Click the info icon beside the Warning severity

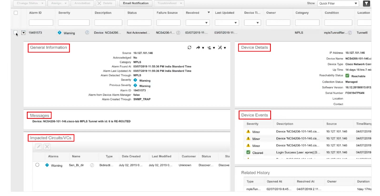tap(87, 33)
